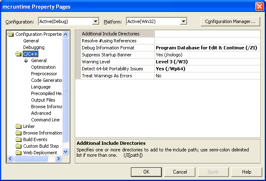Click the Linker folder icon
This screenshot has width=266, height=181.
click(x=18, y=126)
